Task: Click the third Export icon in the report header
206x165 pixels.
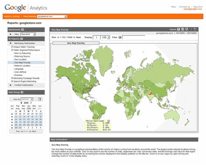Action: tap(187, 29)
